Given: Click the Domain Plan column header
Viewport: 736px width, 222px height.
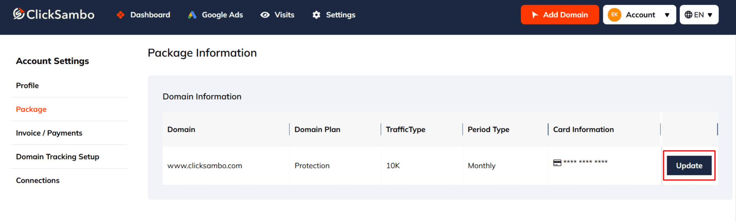Looking at the screenshot, I should [x=317, y=129].
